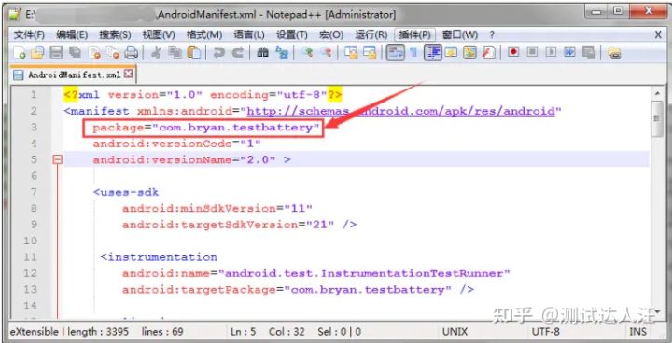The width and height of the screenshot is (672, 343).
Task: Open the 宏(O) menu
Action: (330, 34)
